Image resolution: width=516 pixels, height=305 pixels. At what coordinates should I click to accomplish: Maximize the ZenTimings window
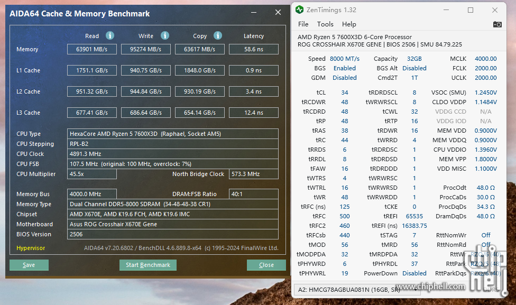471,10
